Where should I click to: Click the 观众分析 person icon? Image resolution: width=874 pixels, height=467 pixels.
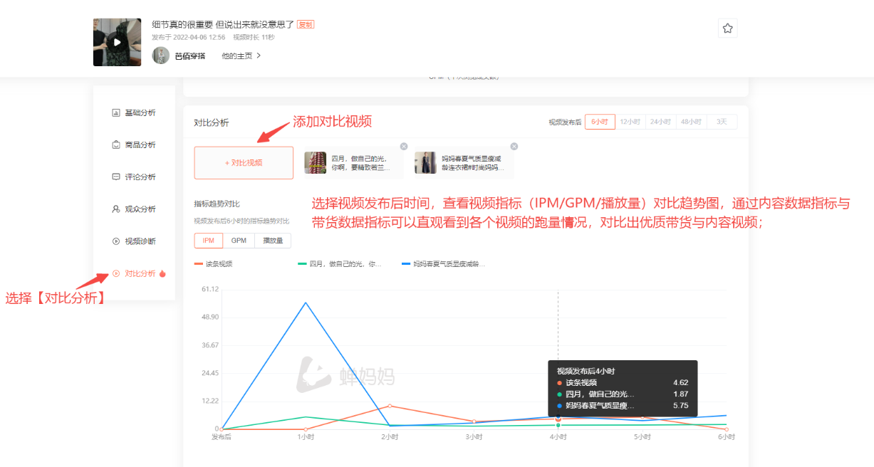point(116,209)
